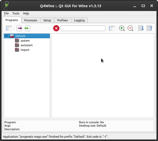The image size is (158, 141).
Task: Switch to the Processes tab
Action: pyautogui.click(x=31, y=20)
